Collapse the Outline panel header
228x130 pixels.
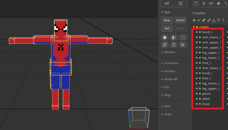click(x=199, y=13)
